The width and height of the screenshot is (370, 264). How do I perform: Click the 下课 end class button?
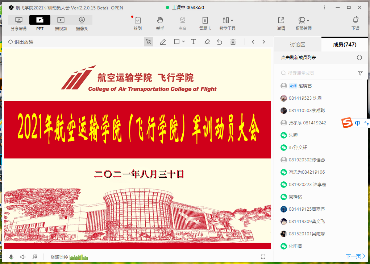coord(356,23)
